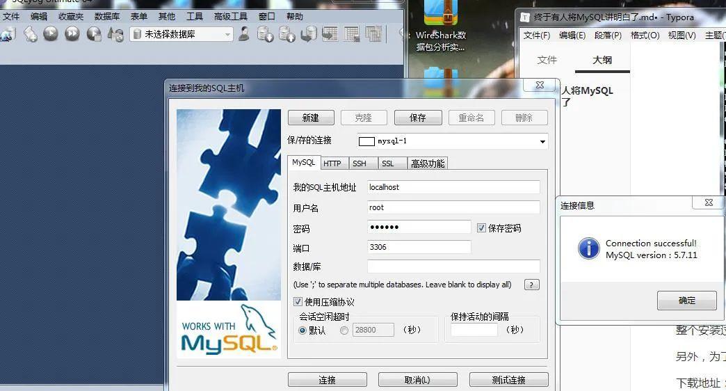Switch to the 高级功能 tab
This screenshot has width=726, height=391.
pyautogui.click(x=428, y=163)
